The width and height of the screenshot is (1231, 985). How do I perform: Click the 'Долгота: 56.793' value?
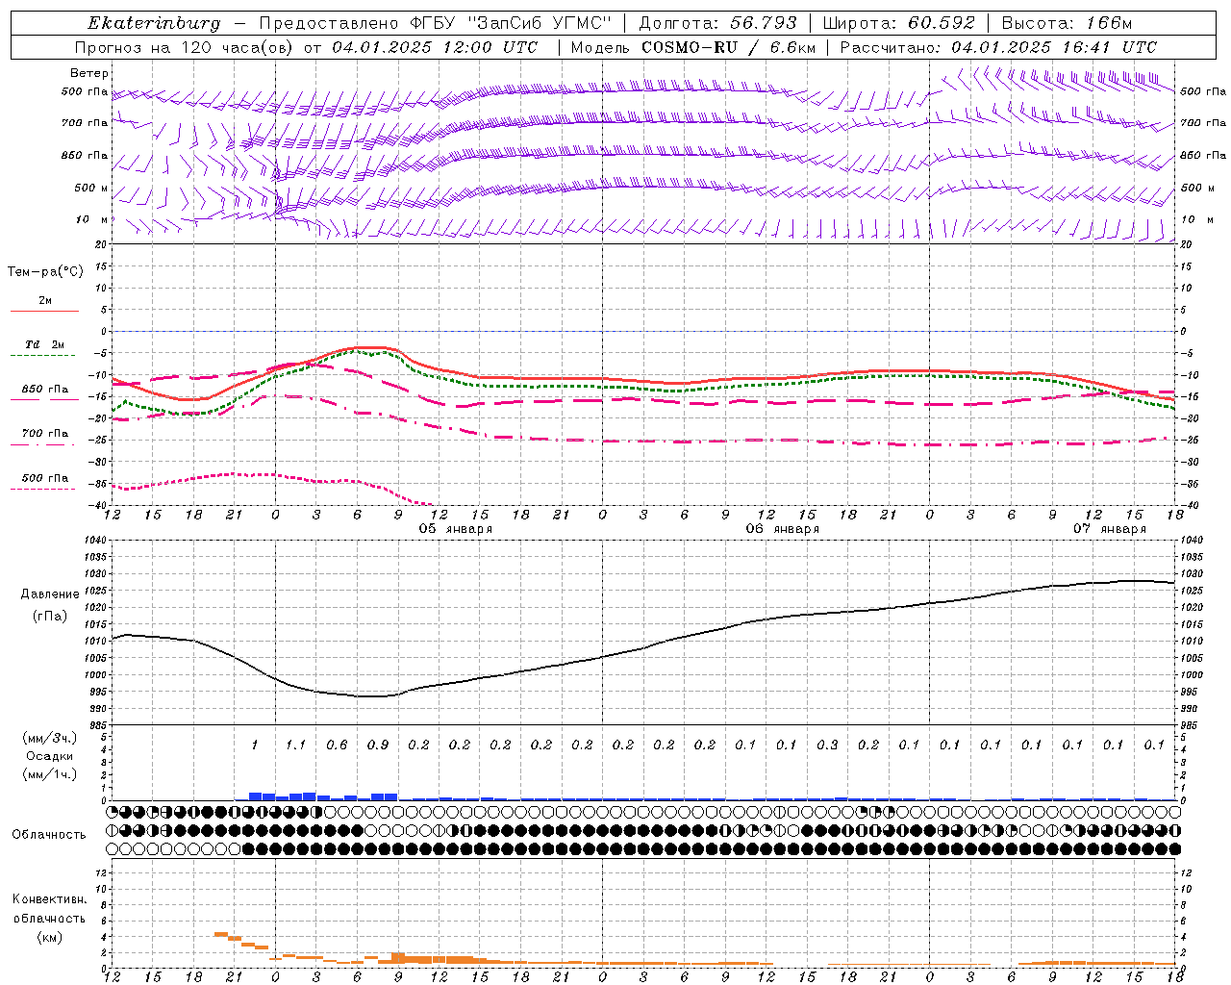coord(717,23)
